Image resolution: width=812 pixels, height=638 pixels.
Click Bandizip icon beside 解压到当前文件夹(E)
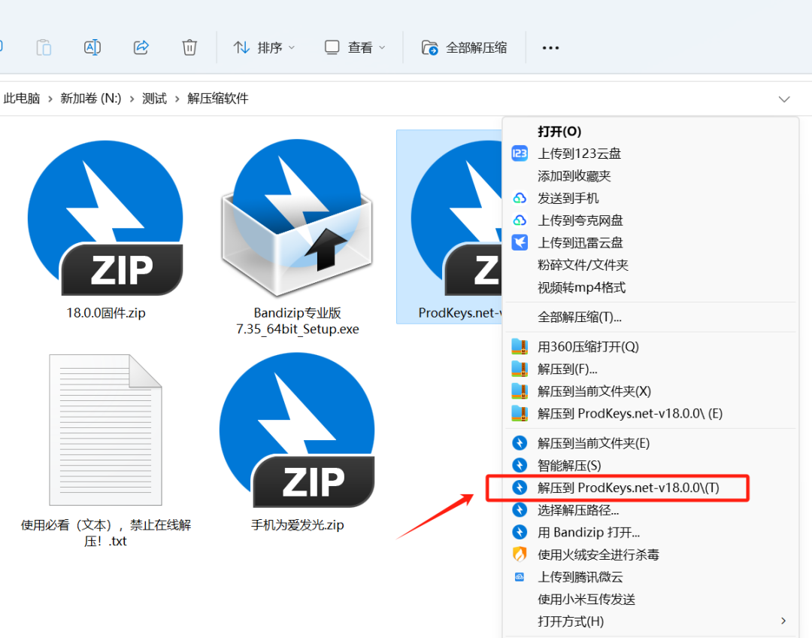pos(520,443)
